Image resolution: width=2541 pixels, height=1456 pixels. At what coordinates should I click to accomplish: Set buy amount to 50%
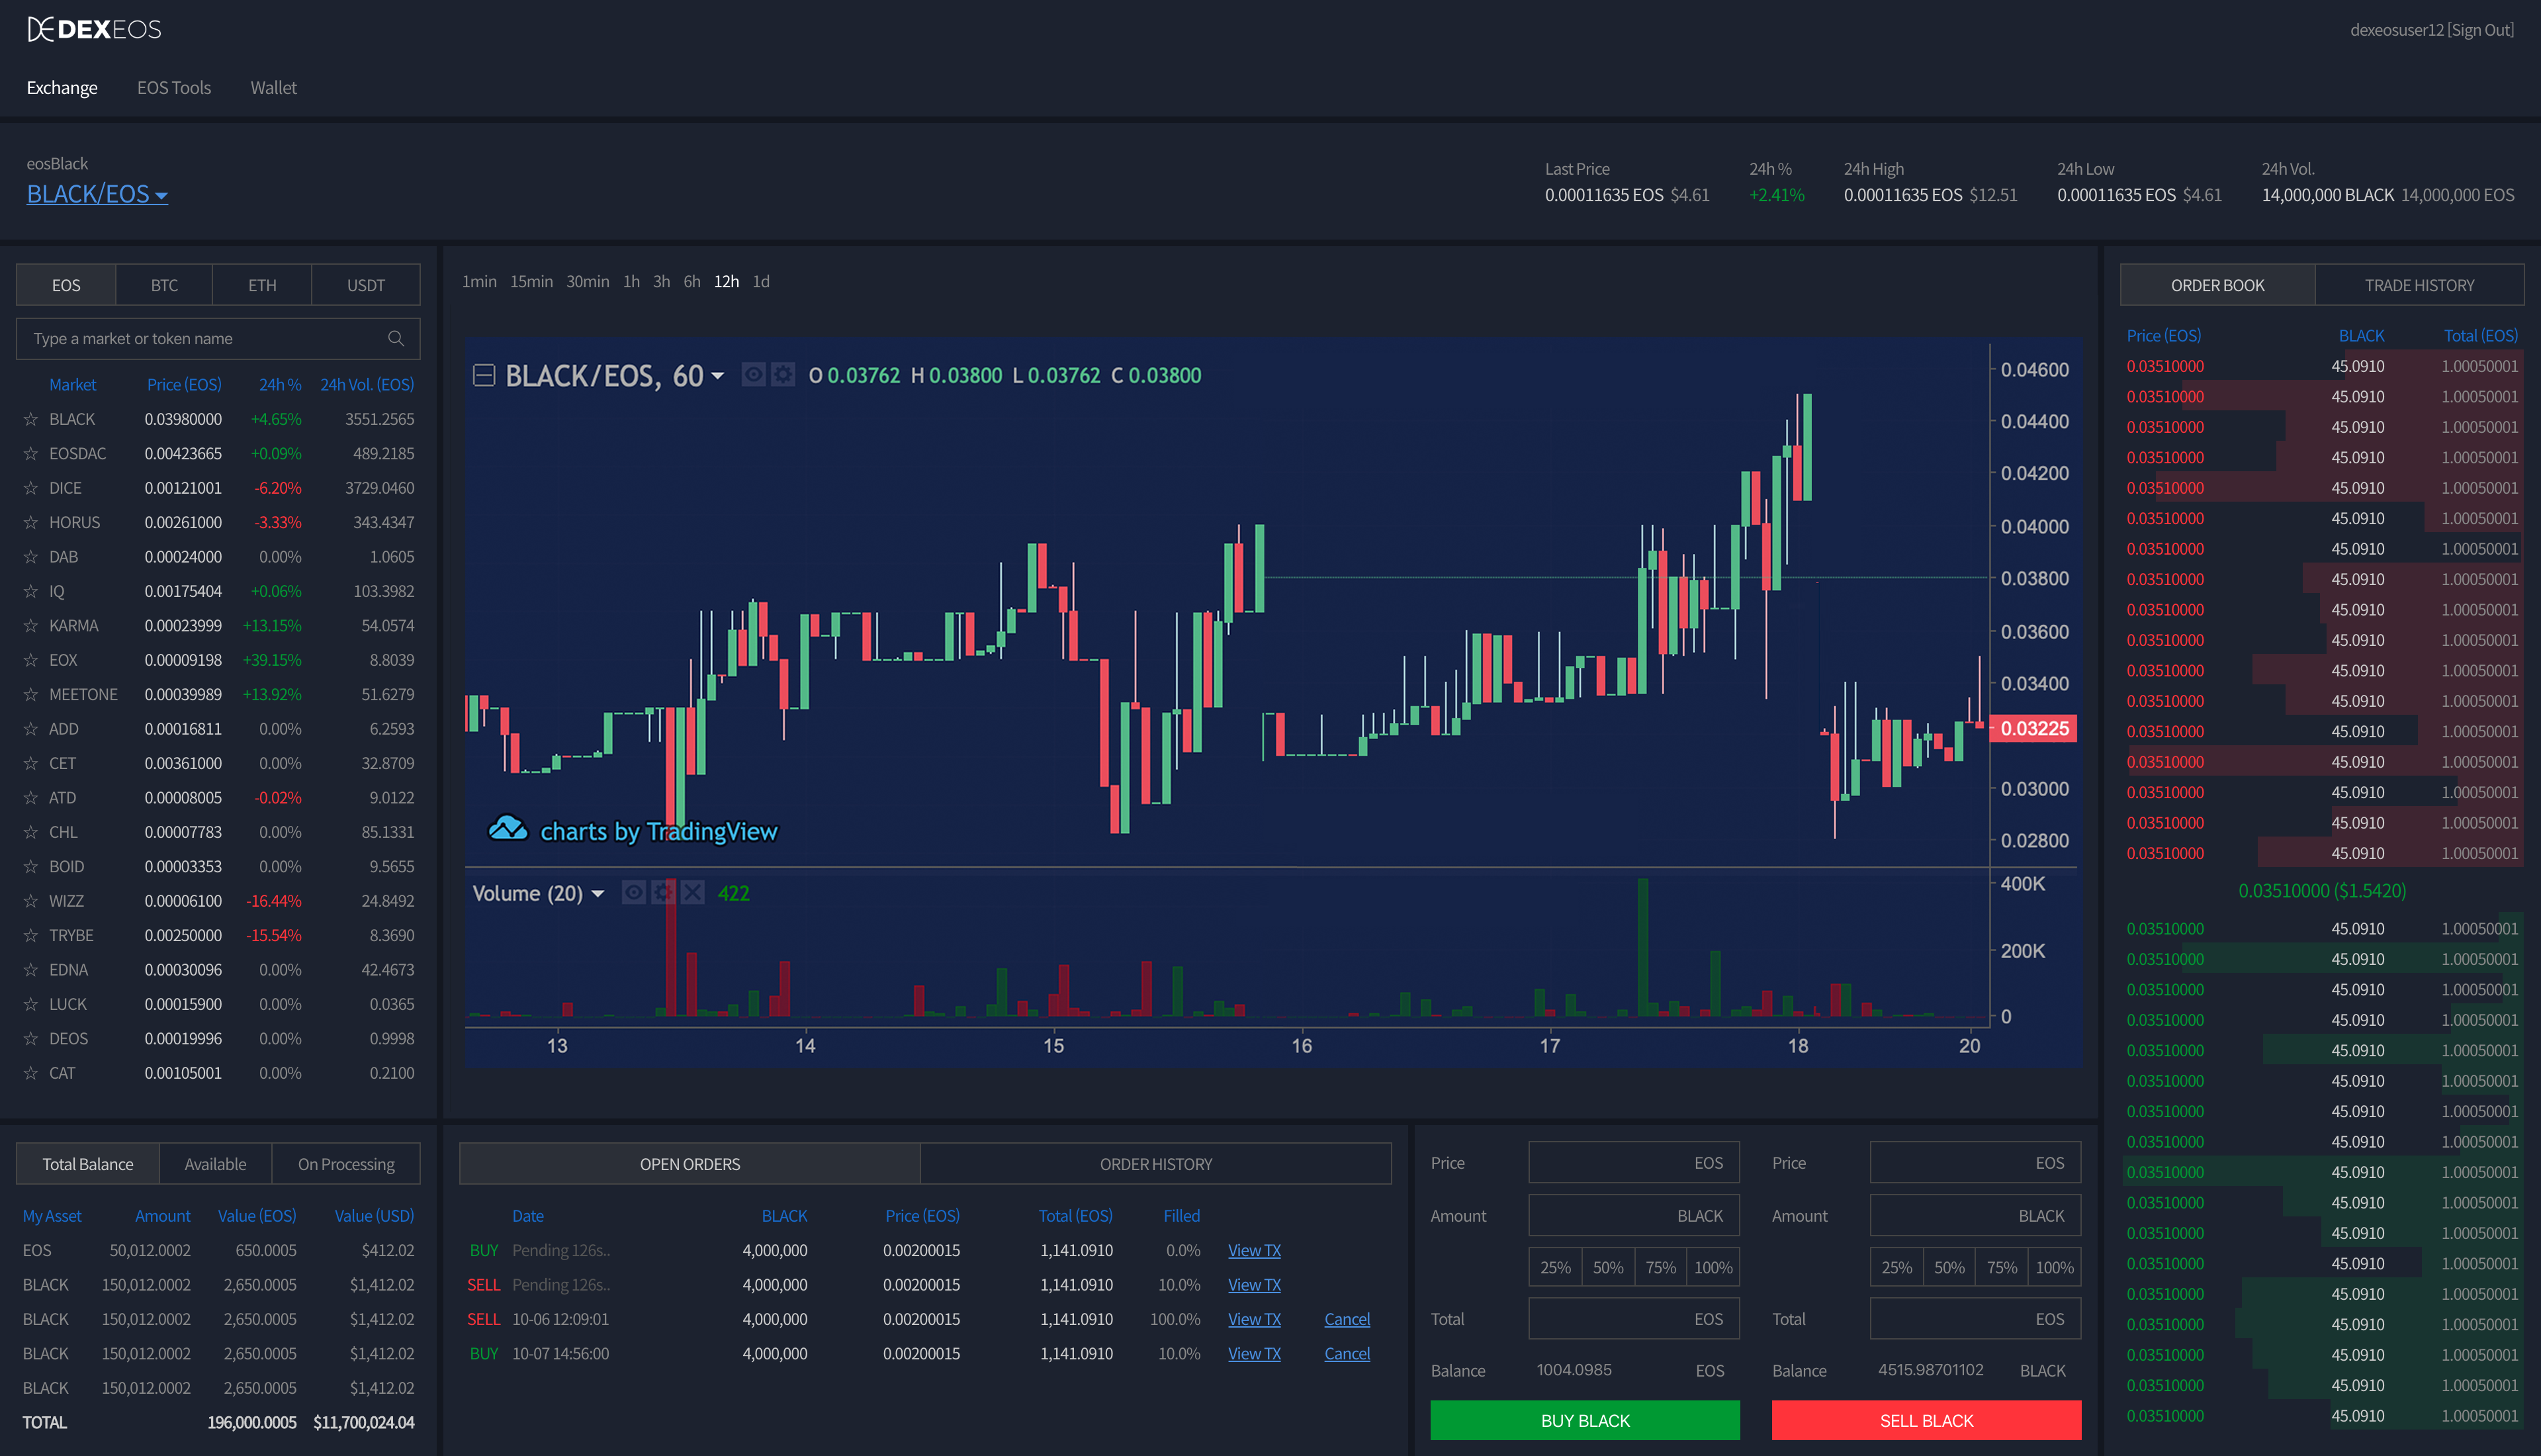coord(1607,1267)
